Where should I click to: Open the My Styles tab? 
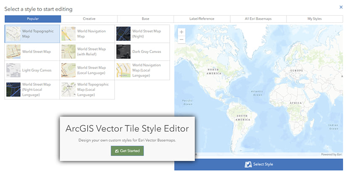click(x=315, y=19)
